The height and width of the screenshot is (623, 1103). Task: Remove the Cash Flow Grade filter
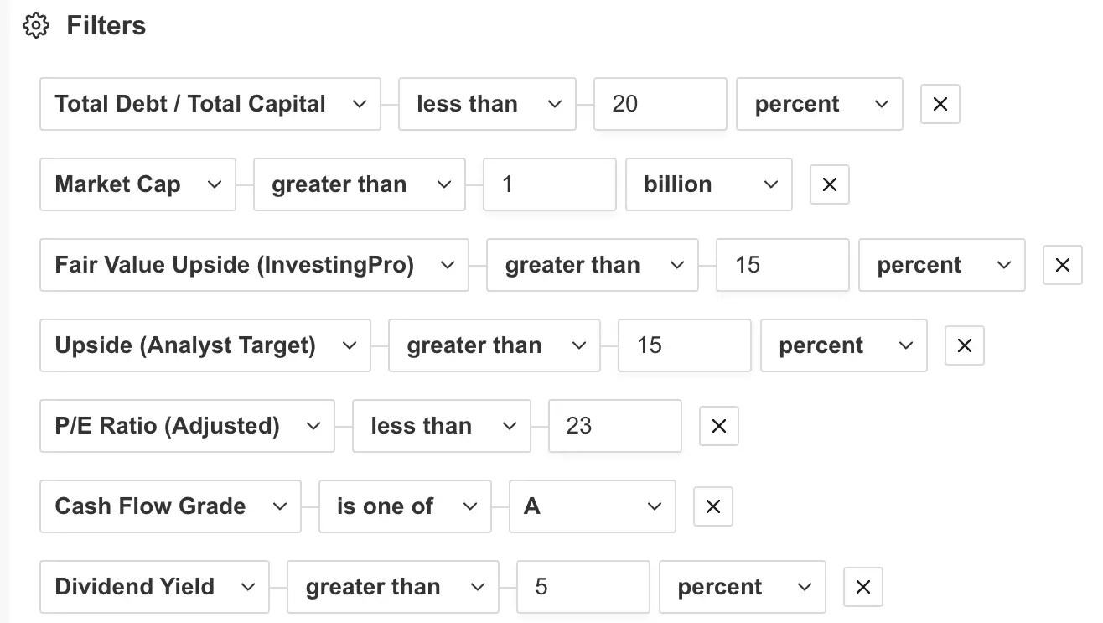pos(713,506)
